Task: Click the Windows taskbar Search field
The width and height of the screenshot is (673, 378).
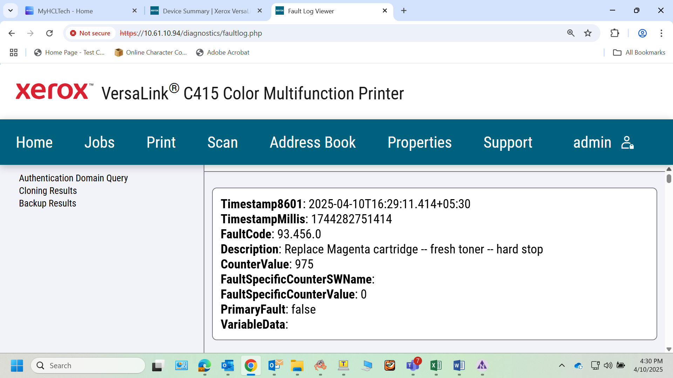Action: pos(88,366)
